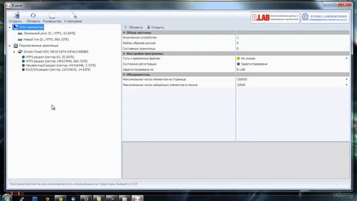Collapse the Обзор системы section
This screenshot has width=357, height=201.
point(124,33)
